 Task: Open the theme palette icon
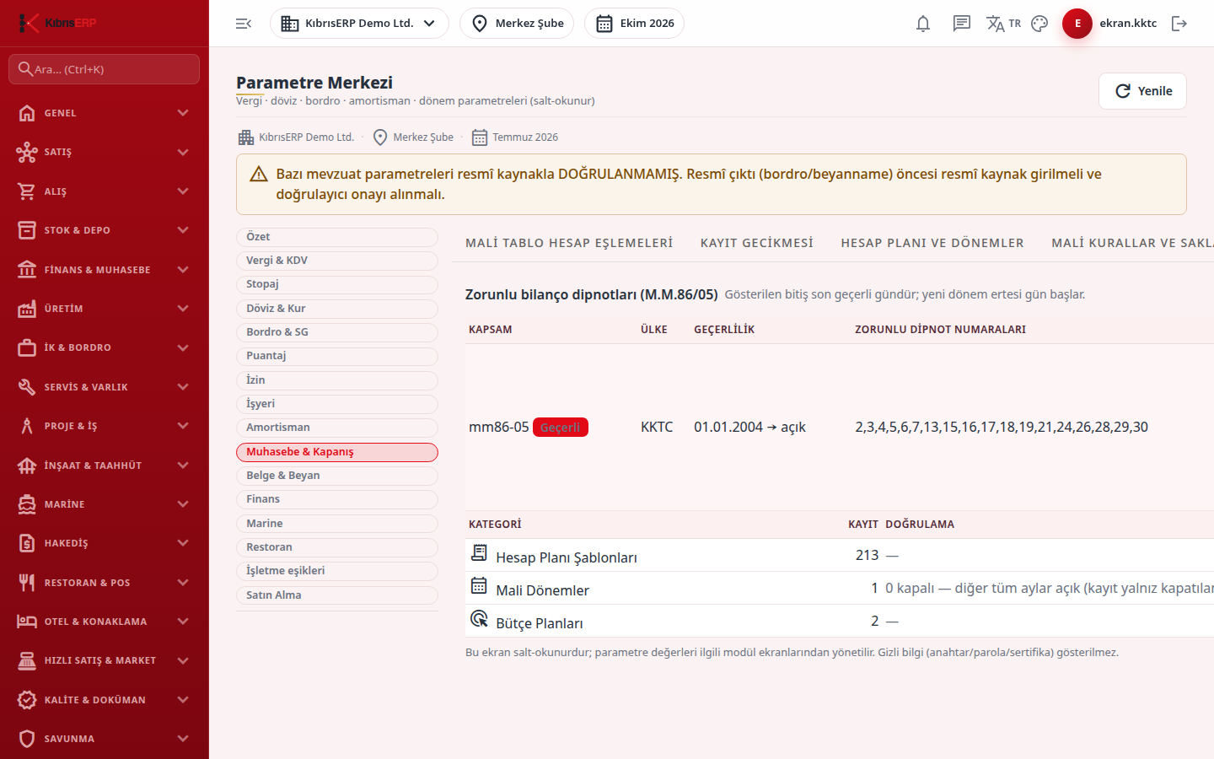1039,24
